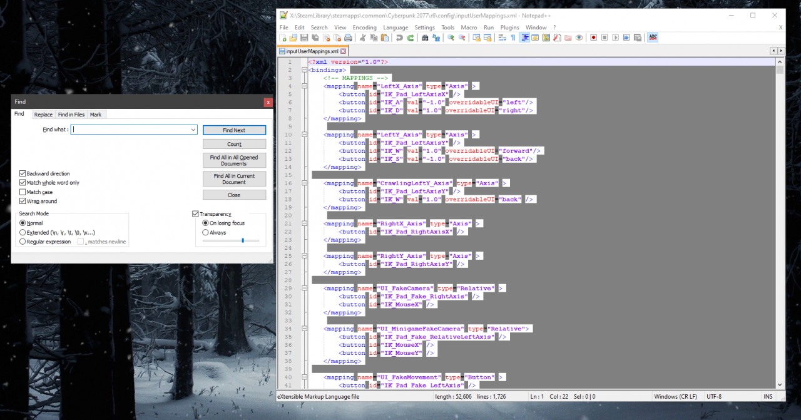
Task: Click Find All in Current Document
Action: pos(234,179)
